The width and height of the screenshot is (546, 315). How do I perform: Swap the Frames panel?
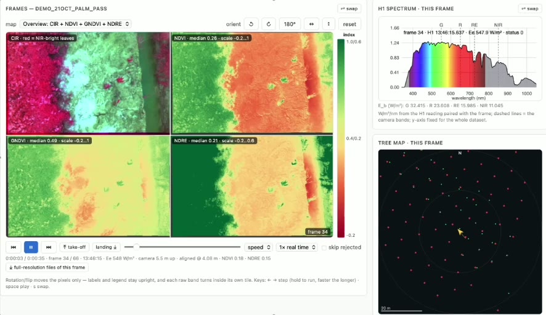349,9
